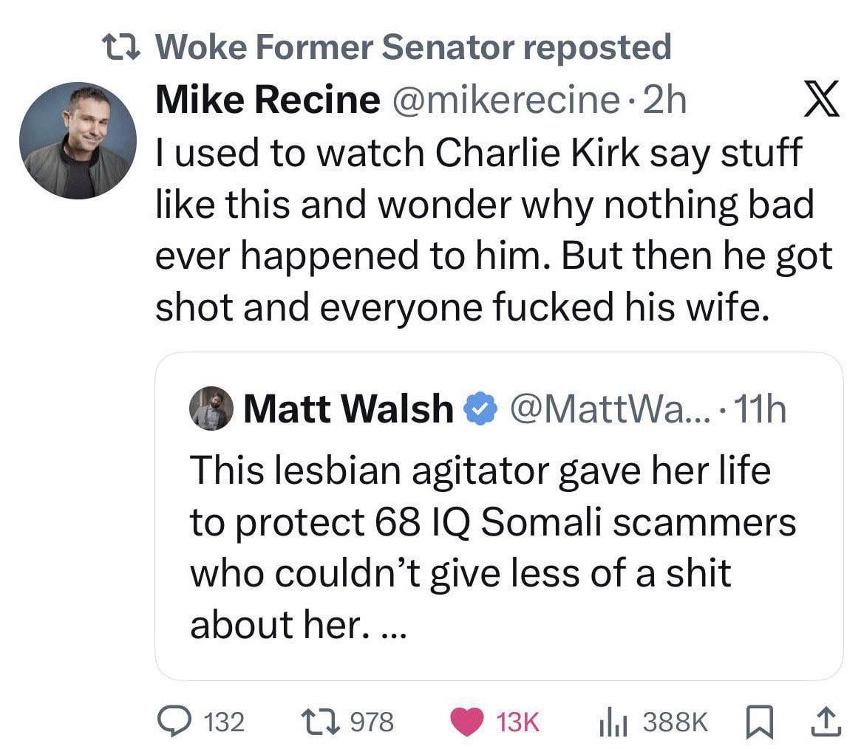Open the @mikerecine handle link
Image resolution: width=864 pixels, height=749 pixels.
507,101
